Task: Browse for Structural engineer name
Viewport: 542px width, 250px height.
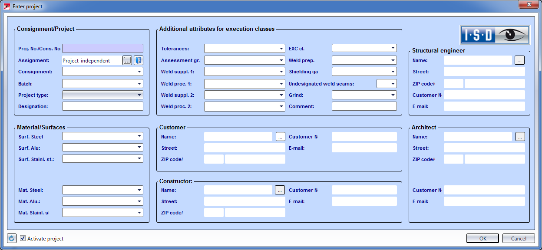Action: click(x=520, y=61)
